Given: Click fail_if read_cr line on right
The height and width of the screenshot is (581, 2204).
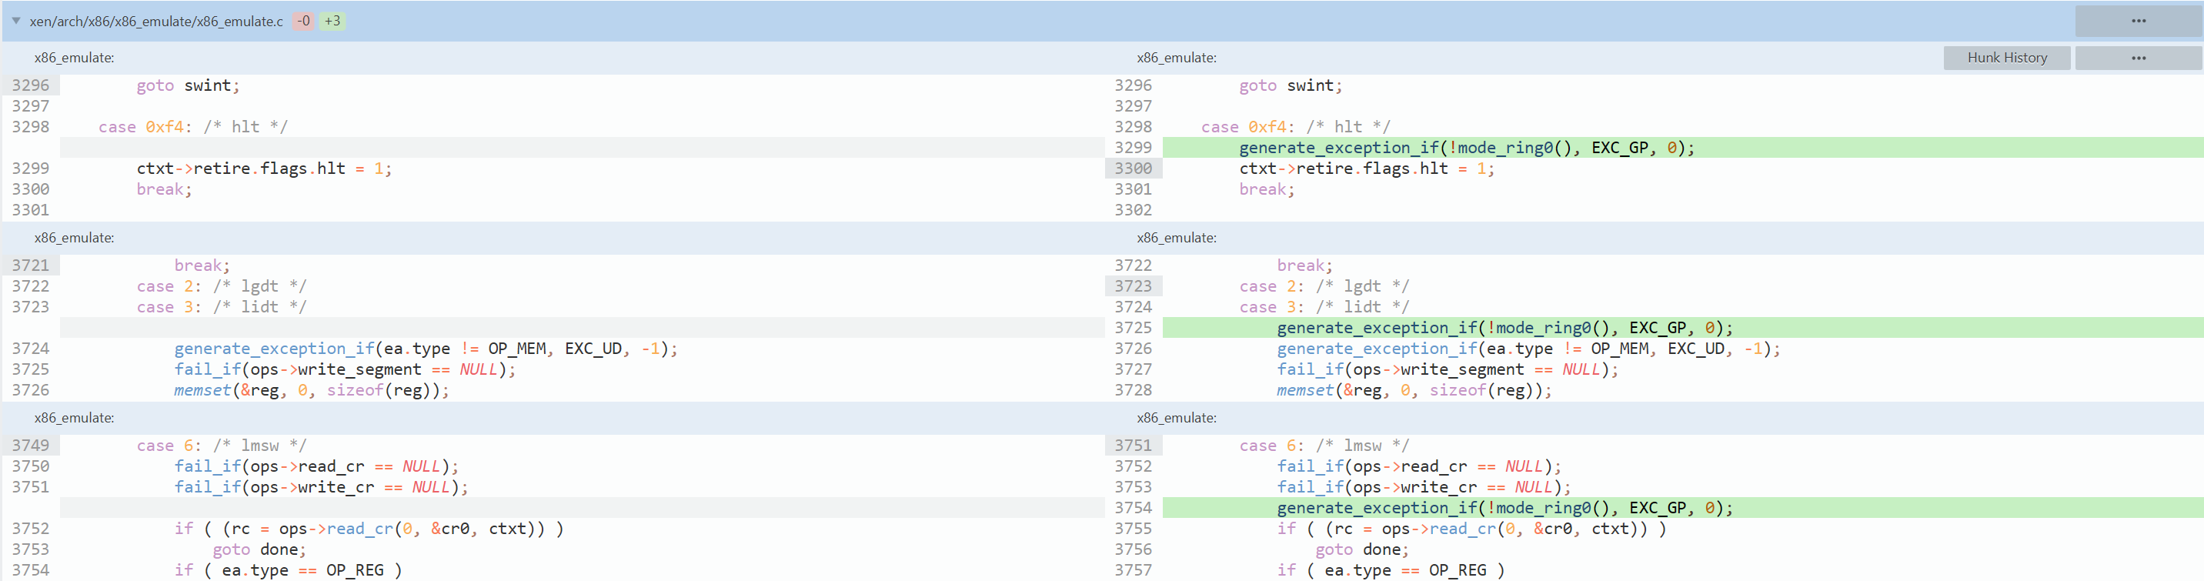Looking at the screenshot, I should [x=1419, y=466].
